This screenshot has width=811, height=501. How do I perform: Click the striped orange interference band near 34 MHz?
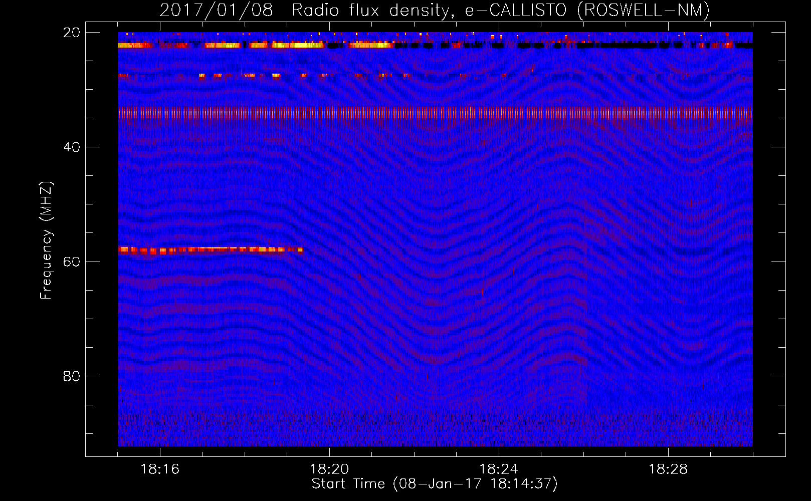coord(435,113)
